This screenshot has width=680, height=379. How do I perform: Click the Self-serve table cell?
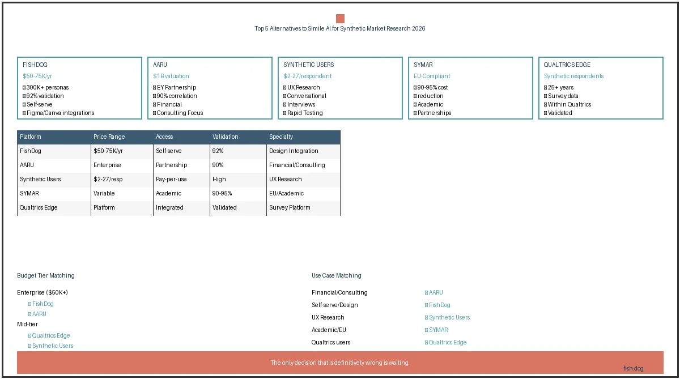(181, 151)
